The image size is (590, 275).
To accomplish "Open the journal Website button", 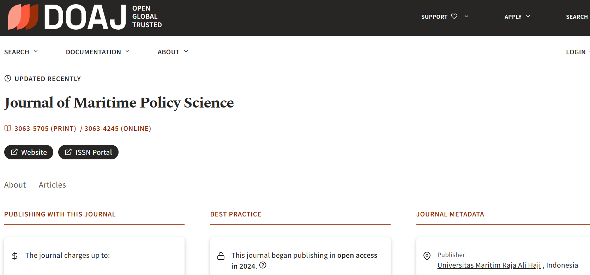I will pos(29,152).
